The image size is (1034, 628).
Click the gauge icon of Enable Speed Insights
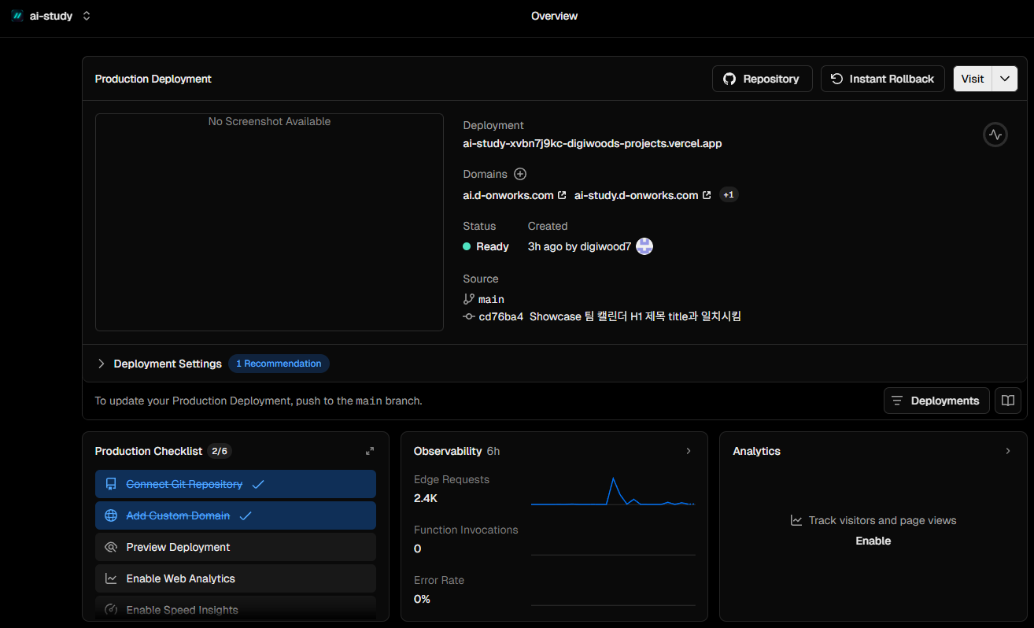click(111, 610)
